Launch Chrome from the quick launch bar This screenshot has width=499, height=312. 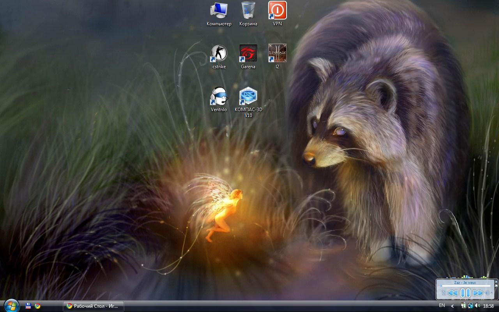pos(37,306)
